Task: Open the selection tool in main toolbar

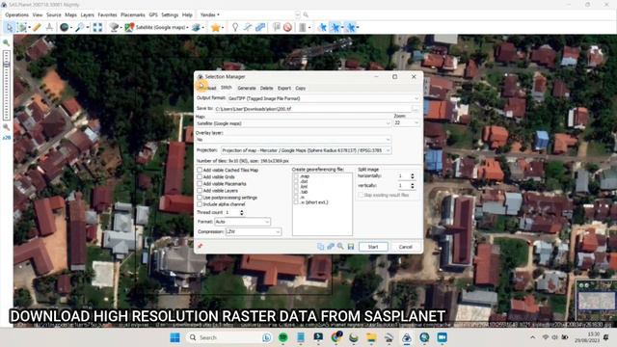Action: [22, 27]
